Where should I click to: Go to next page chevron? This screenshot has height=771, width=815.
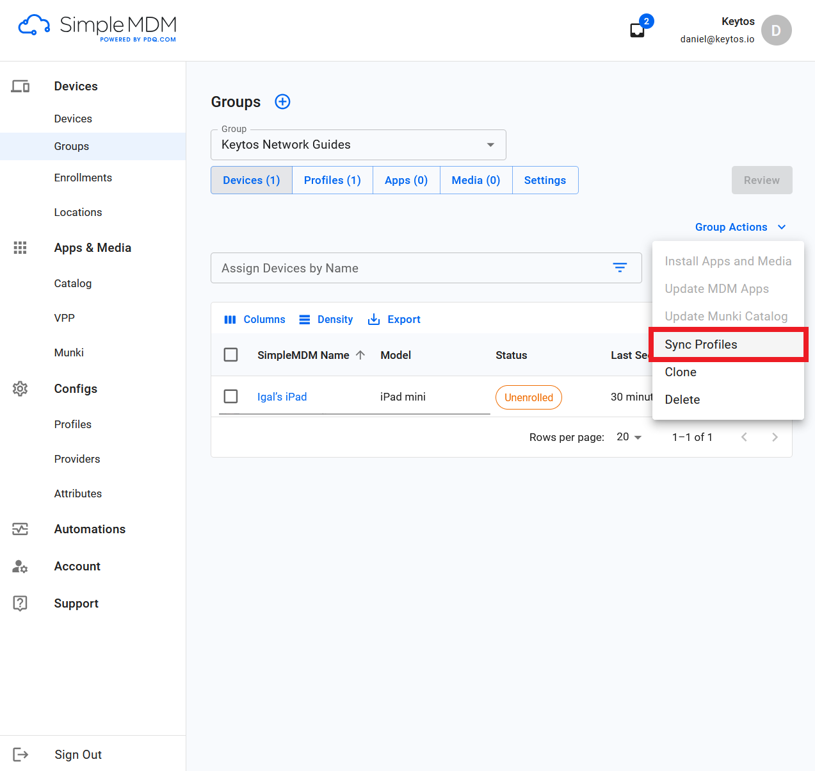(775, 437)
